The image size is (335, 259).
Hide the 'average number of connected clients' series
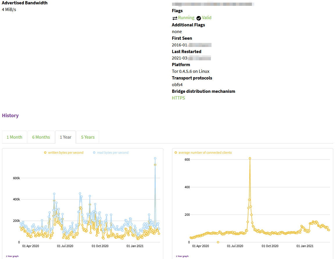coord(205,153)
